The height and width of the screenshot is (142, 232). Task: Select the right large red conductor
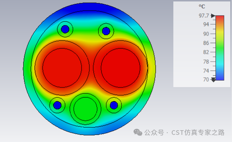tap(120, 68)
